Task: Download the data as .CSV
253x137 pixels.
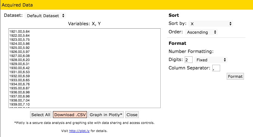Action: (x=70, y=115)
